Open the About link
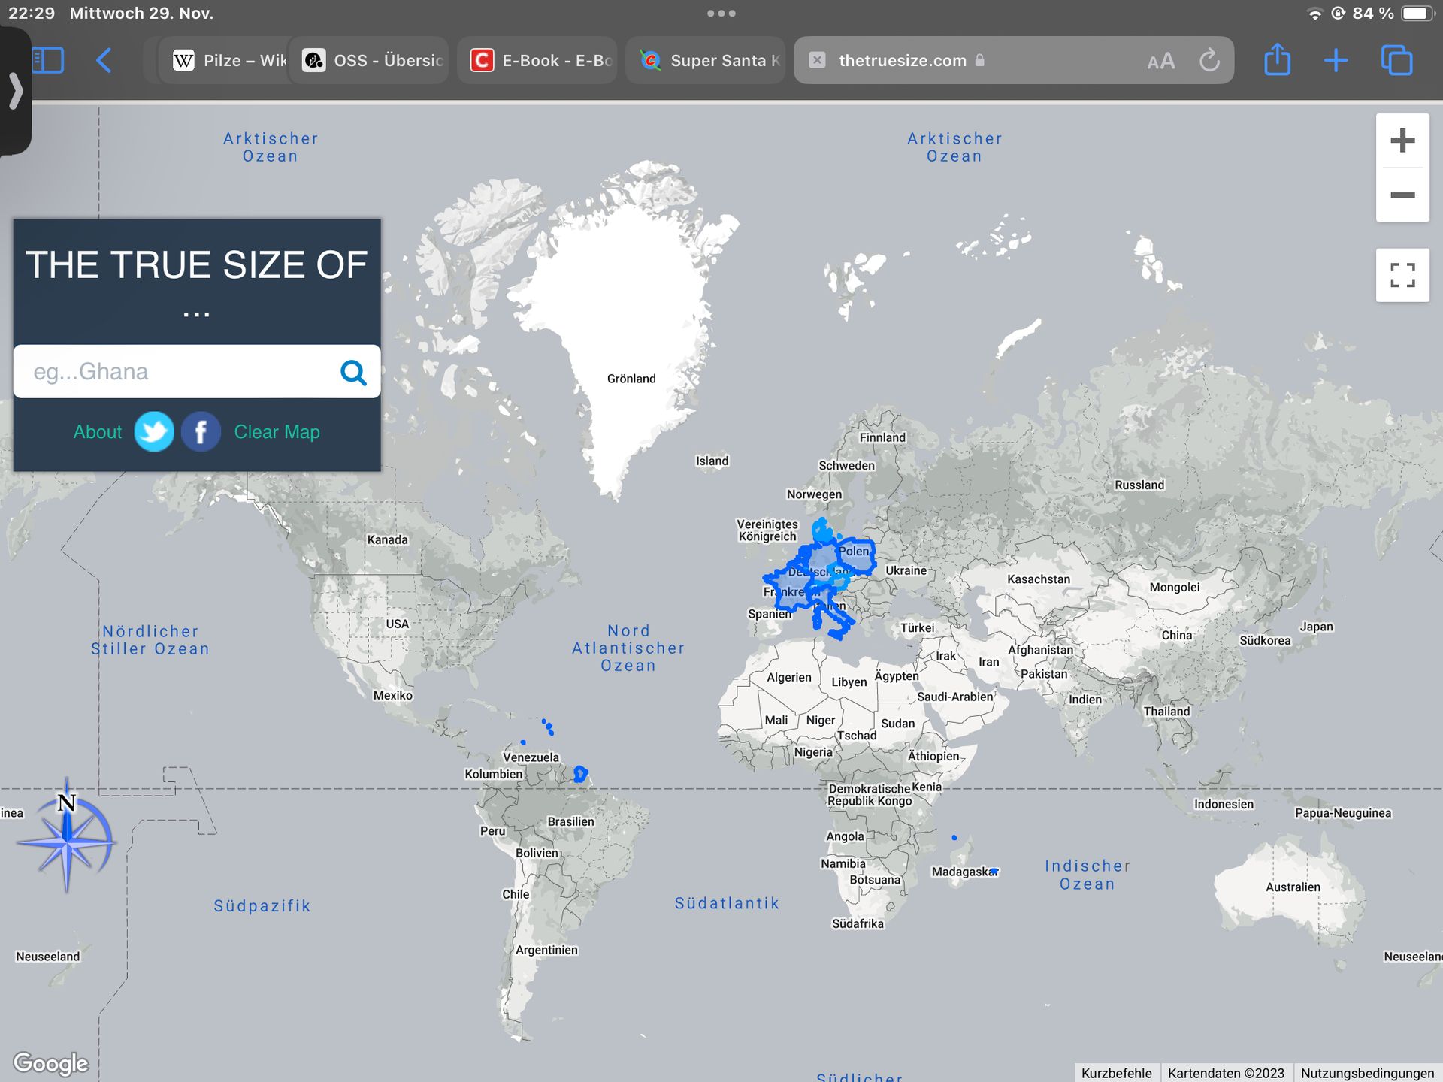The width and height of the screenshot is (1443, 1082). tap(98, 432)
